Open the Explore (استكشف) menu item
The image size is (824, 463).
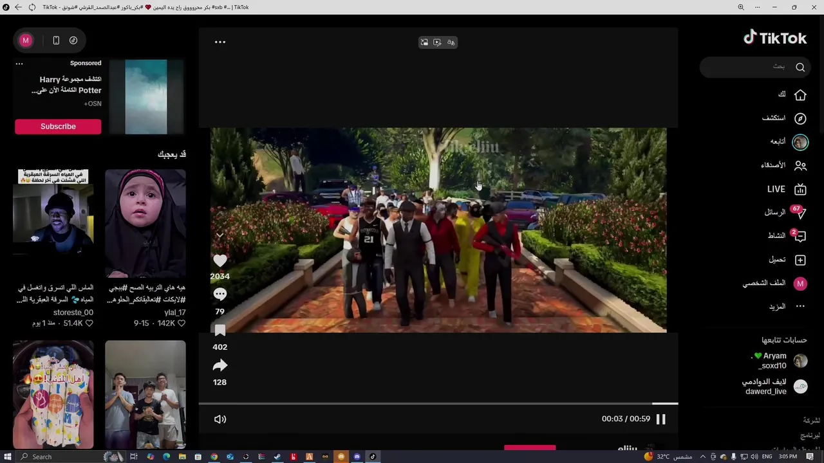[x=784, y=118]
